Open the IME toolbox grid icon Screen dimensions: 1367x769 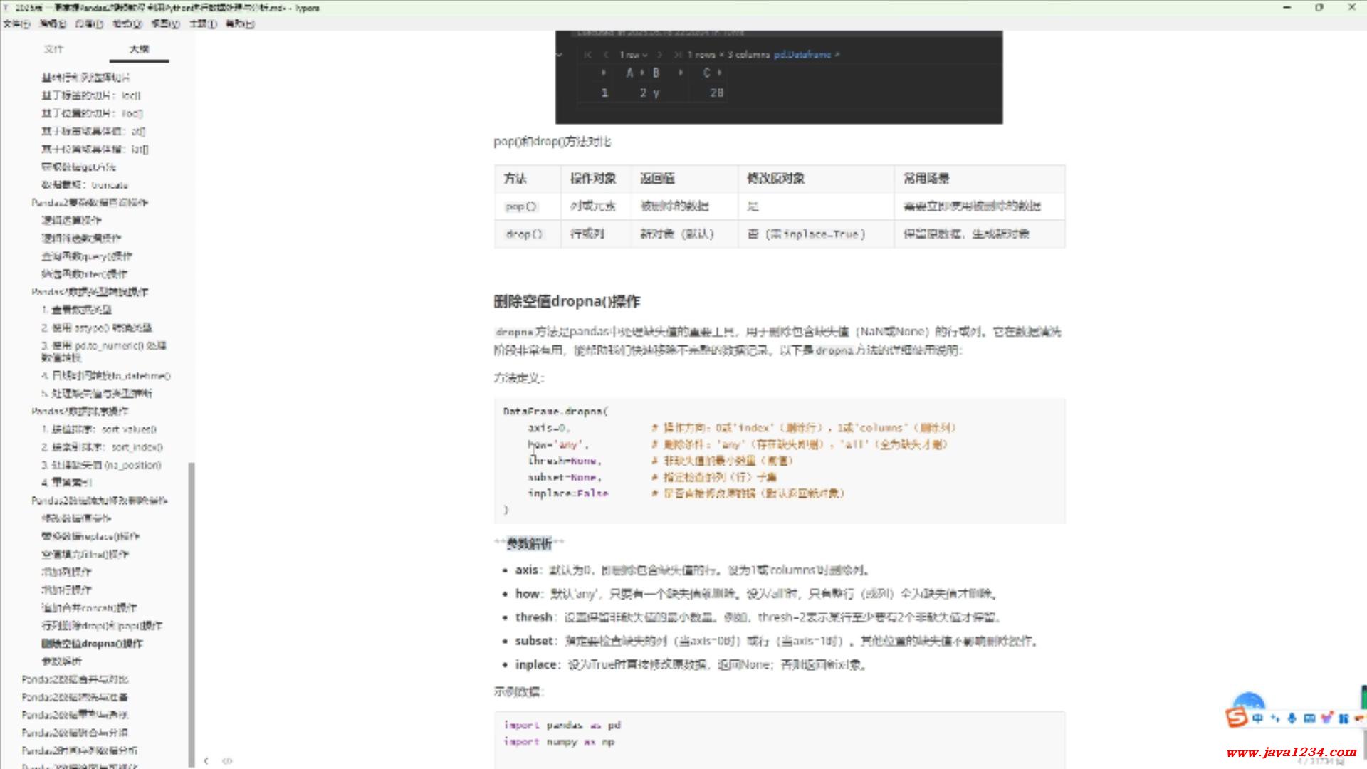tap(1343, 718)
